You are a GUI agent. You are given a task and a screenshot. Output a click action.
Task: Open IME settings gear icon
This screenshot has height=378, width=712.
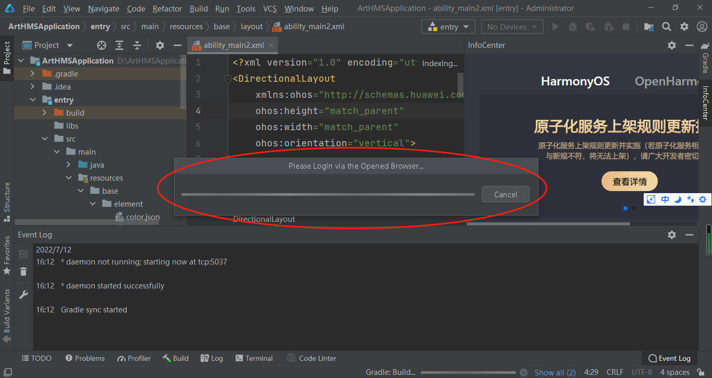tap(703, 199)
